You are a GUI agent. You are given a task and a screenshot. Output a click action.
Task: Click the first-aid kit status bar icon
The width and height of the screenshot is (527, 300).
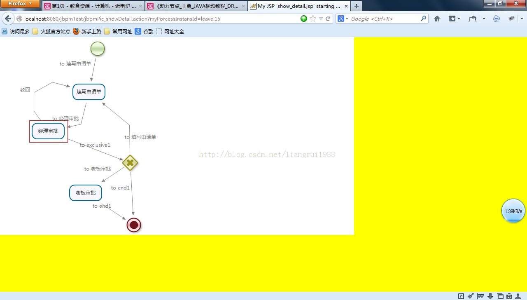tap(509, 296)
